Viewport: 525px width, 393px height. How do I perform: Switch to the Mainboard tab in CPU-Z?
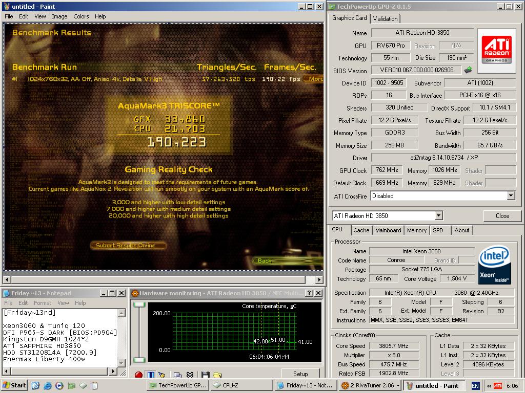point(388,230)
